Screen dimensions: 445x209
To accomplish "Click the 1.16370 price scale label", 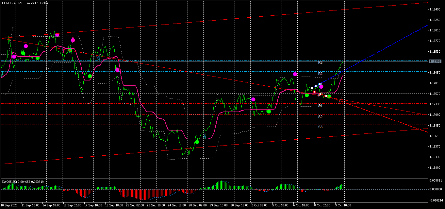I will tap(436, 146).
